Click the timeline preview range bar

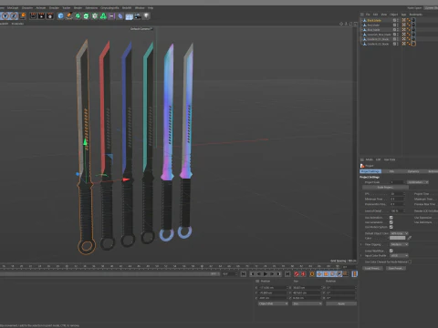[x=109, y=273]
